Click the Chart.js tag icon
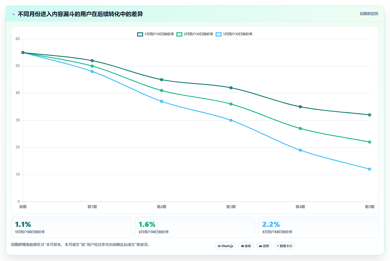 [219, 246]
